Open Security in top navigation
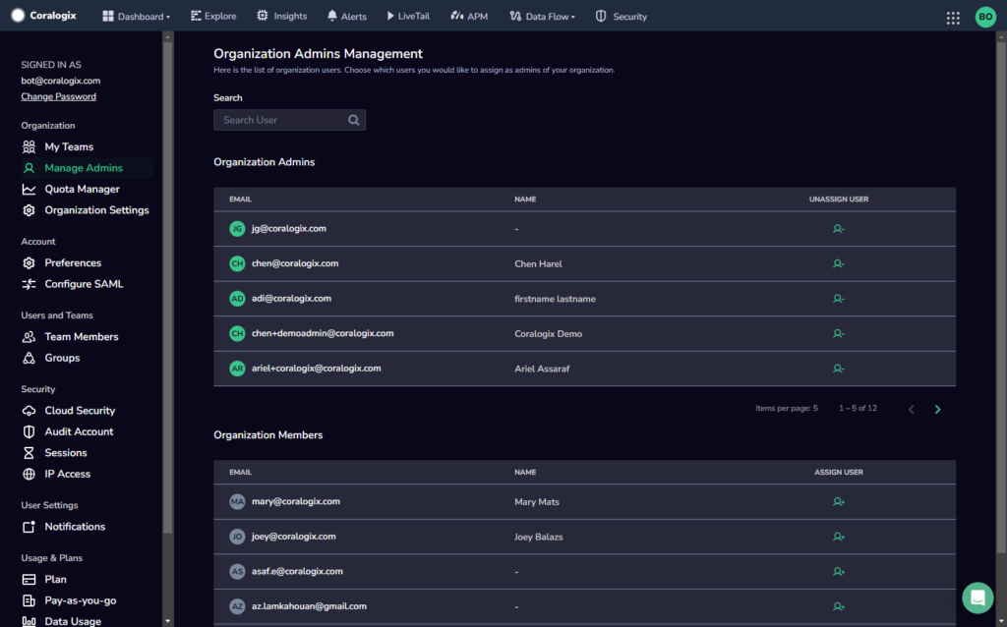 click(622, 16)
